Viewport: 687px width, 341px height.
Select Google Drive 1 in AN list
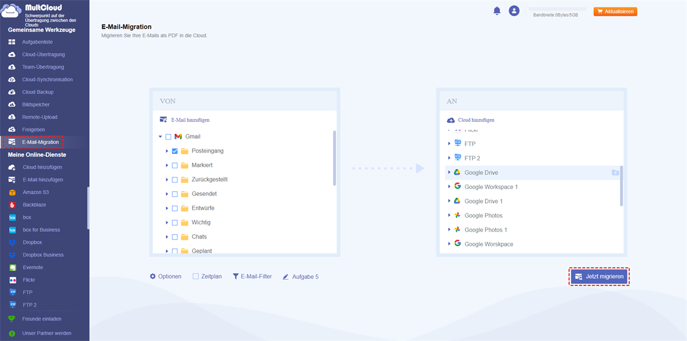tap(484, 201)
